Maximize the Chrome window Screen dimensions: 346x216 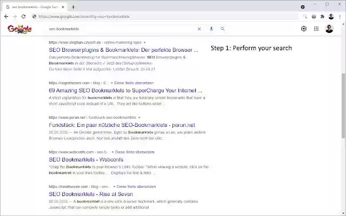coord(327,4)
